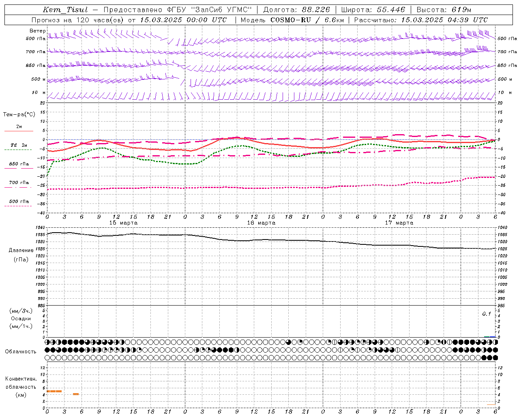The width and height of the screenshot is (519, 415).
Task: Click the 'Широта: 55.446' latitude value
Action: coord(373,10)
